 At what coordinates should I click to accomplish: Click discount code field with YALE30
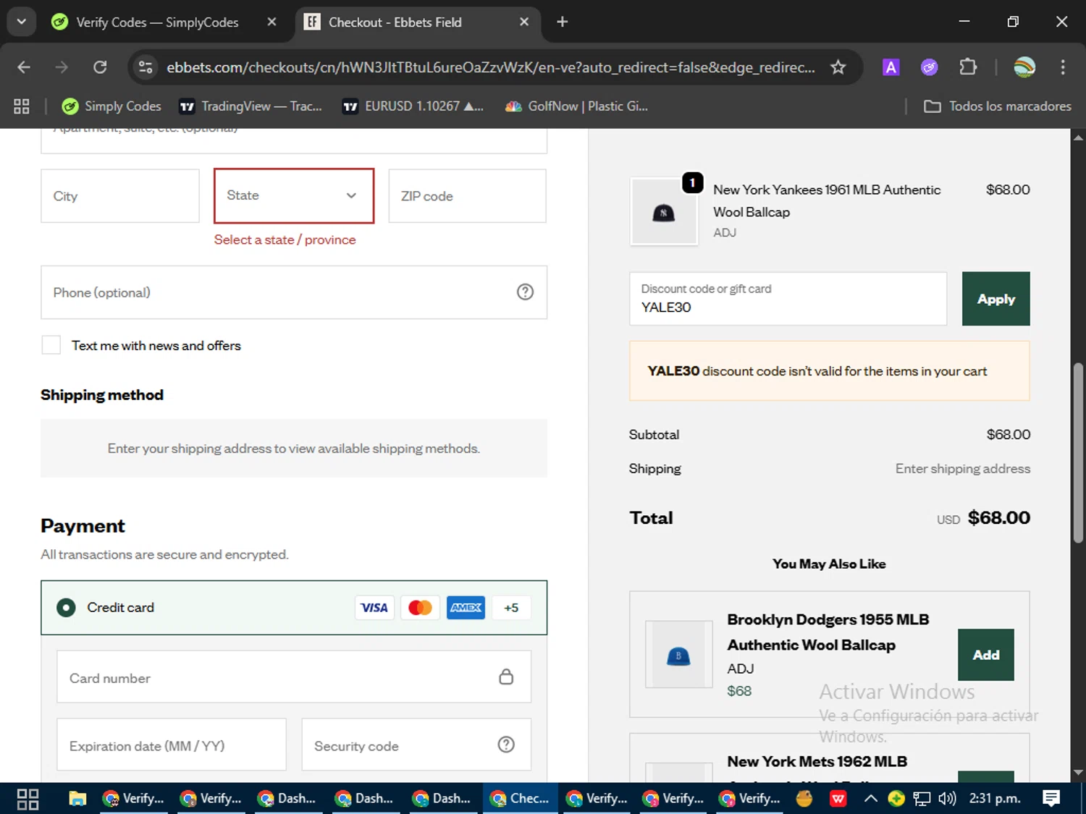[788, 299]
